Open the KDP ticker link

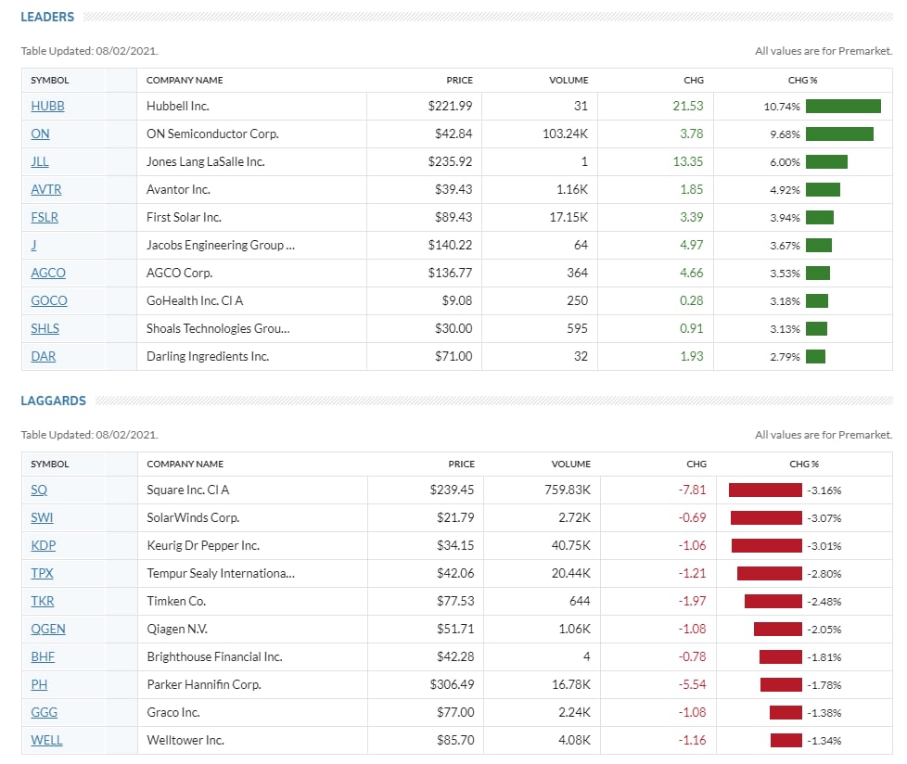[44, 545]
